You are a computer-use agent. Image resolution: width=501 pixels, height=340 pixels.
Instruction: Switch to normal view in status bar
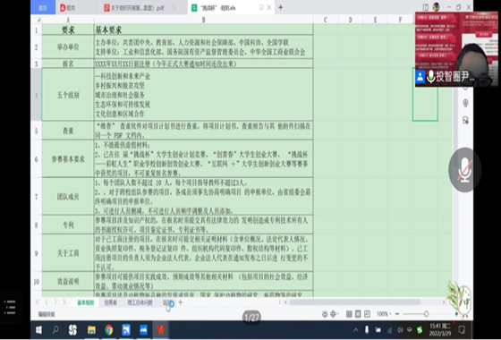(x=349, y=314)
